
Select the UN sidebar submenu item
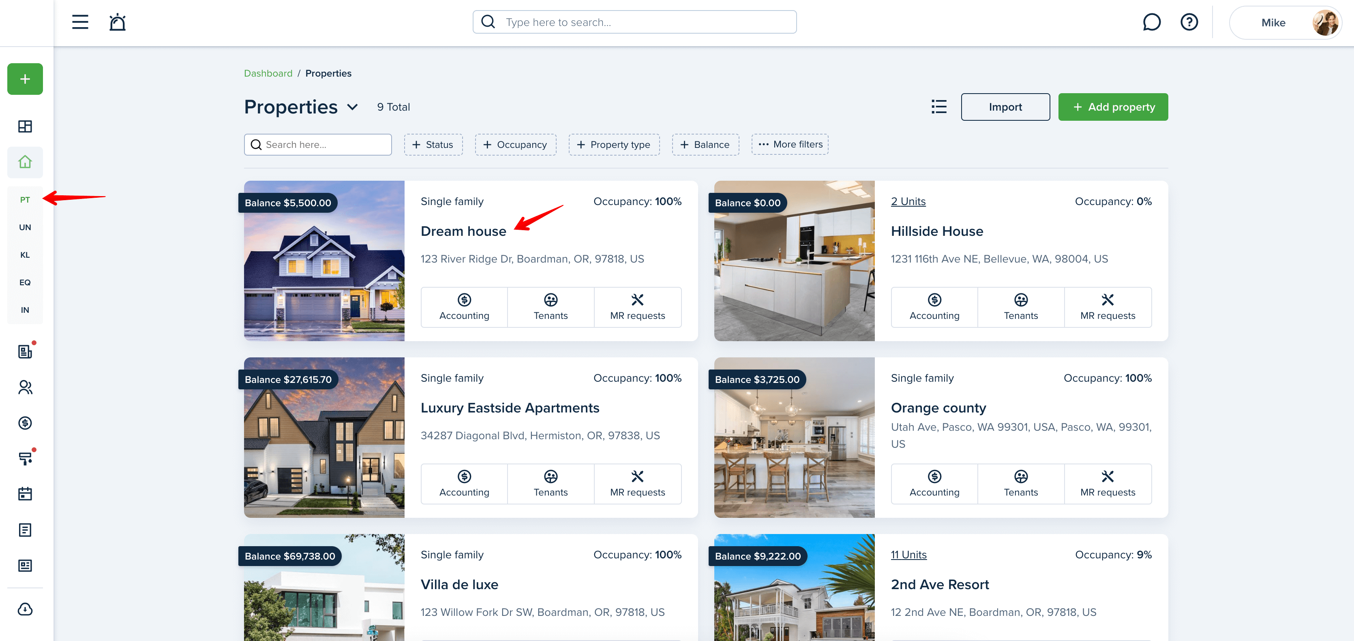[x=25, y=227]
